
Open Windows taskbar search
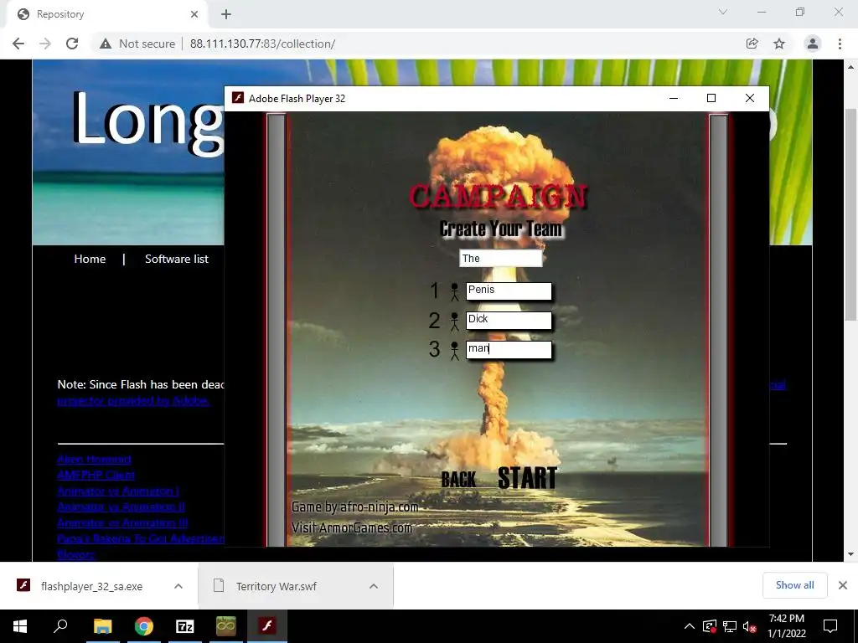coord(60,626)
